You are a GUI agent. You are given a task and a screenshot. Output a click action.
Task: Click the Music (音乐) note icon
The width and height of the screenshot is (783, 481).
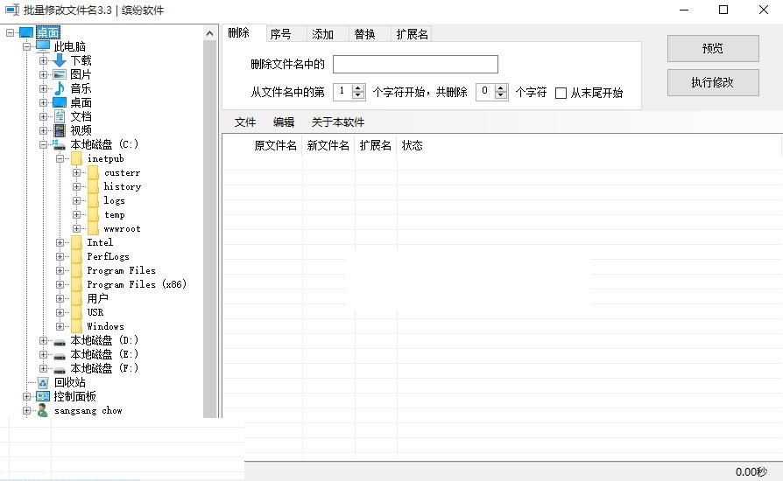pyautogui.click(x=60, y=88)
